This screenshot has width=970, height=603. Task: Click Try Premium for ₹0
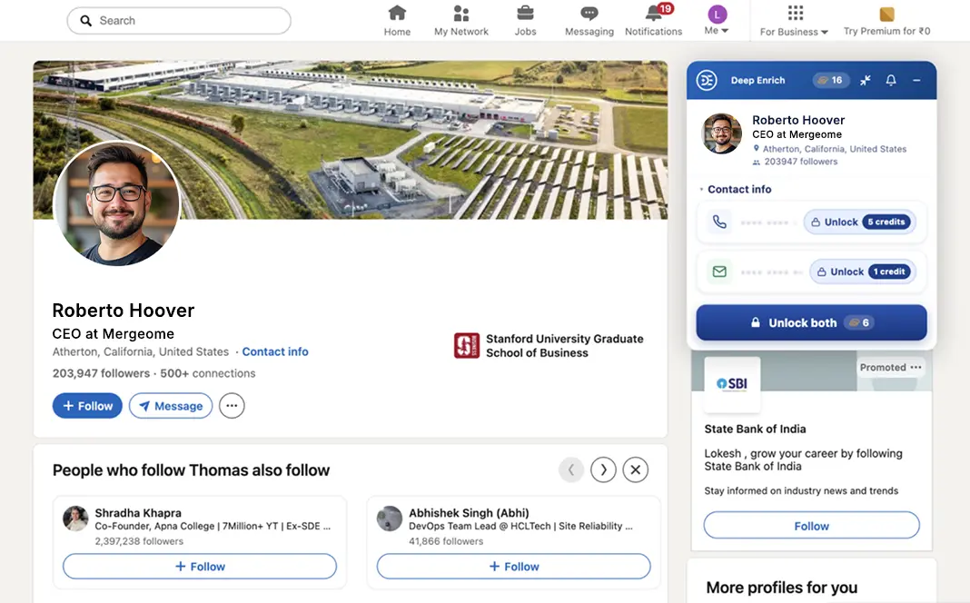click(886, 21)
